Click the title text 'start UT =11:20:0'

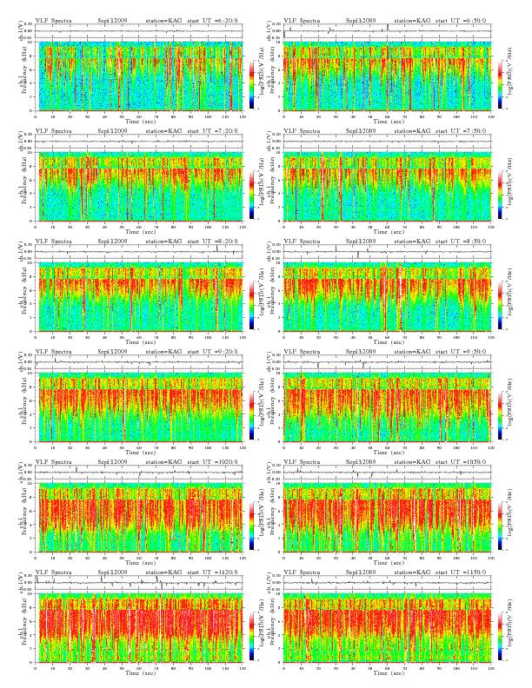pyautogui.click(x=212, y=572)
